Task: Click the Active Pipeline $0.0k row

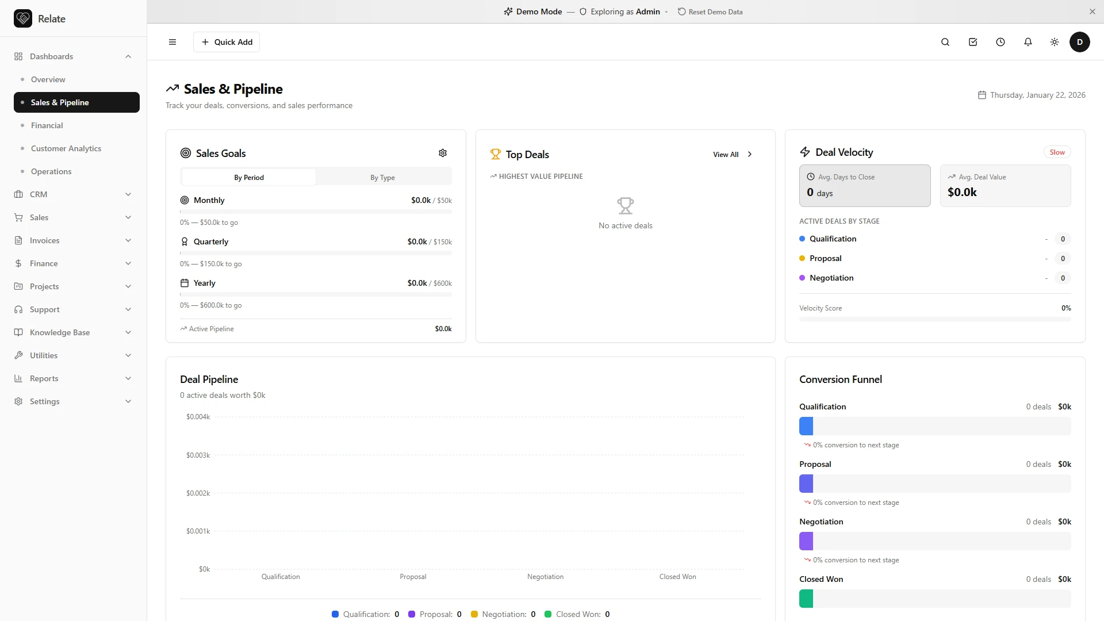Action: (x=316, y=329)
